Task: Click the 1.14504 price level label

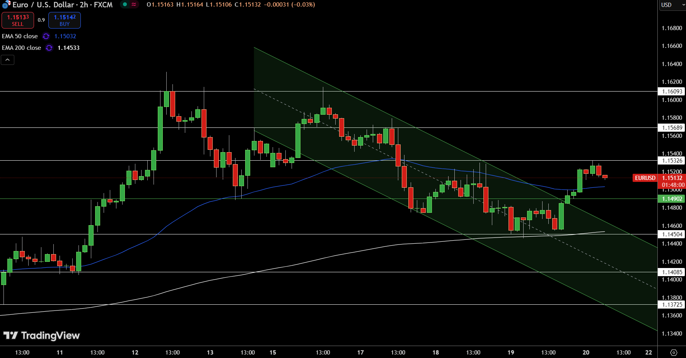Action: click(671, 234)
